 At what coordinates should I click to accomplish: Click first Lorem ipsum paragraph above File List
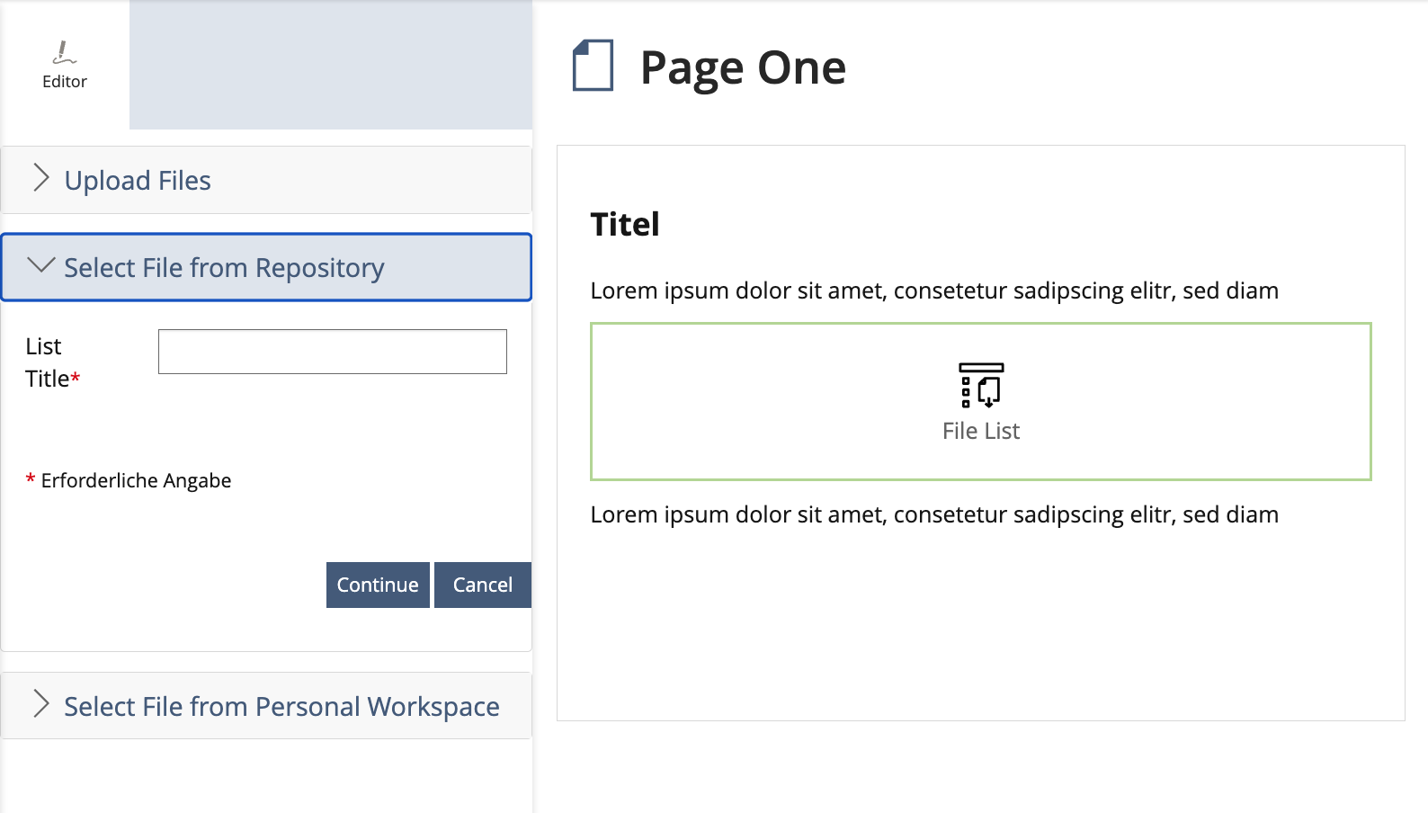(933, 290)
